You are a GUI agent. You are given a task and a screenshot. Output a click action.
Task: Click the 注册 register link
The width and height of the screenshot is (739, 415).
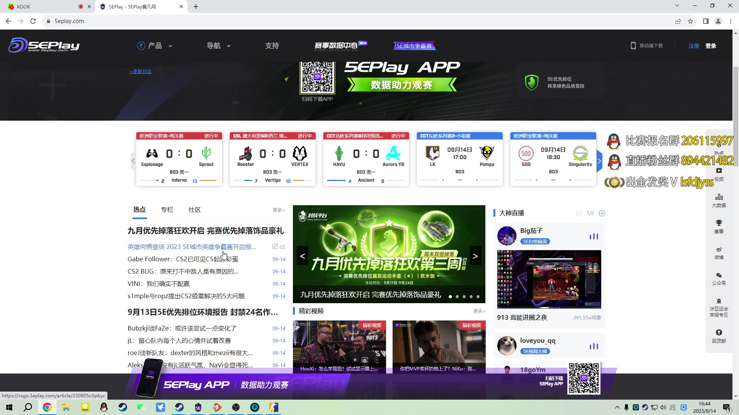pos(694,46)
